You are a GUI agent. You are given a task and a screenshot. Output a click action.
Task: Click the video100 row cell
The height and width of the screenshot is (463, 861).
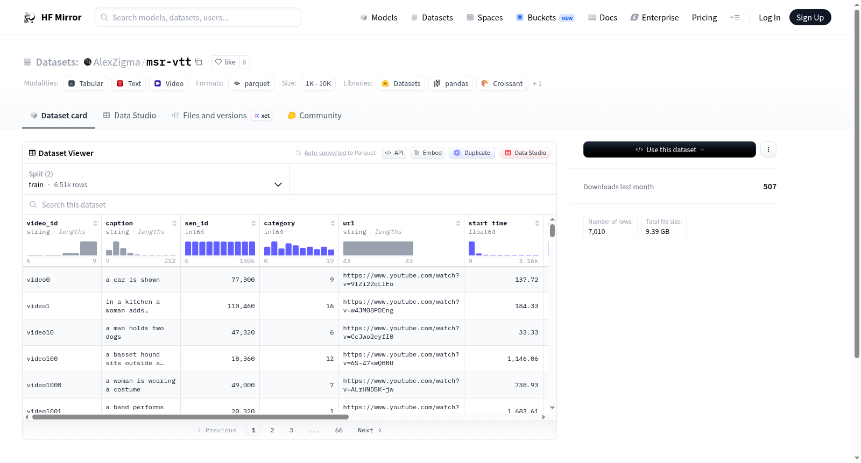coord(62,359)
